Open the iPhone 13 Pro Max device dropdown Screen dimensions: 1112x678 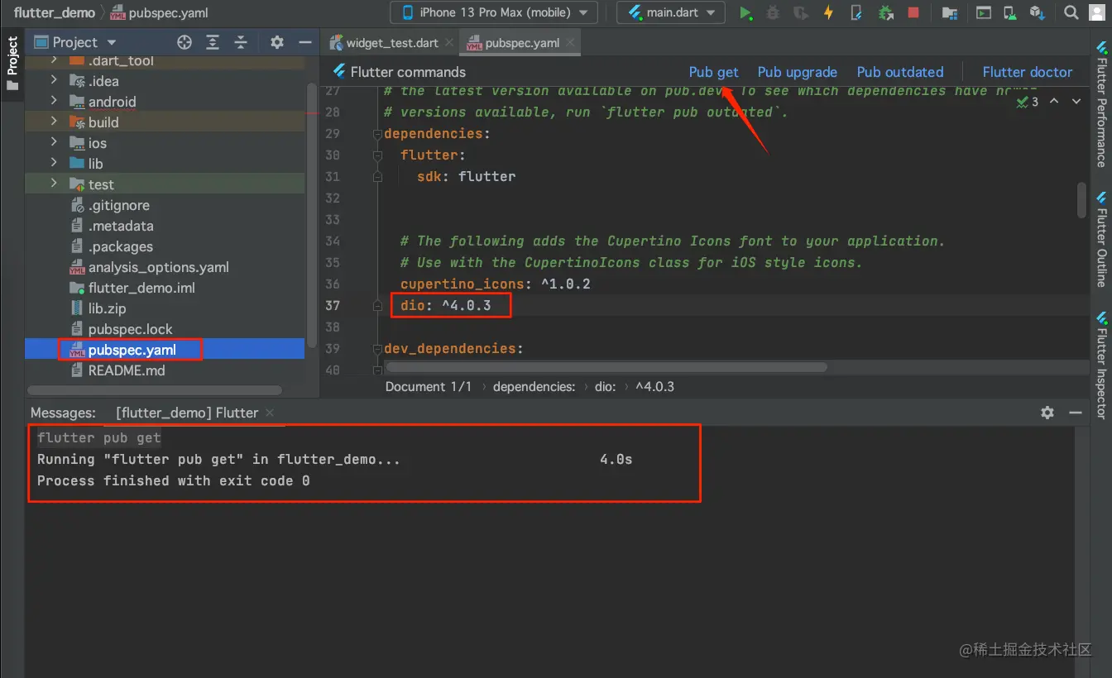tap(493, 12)
